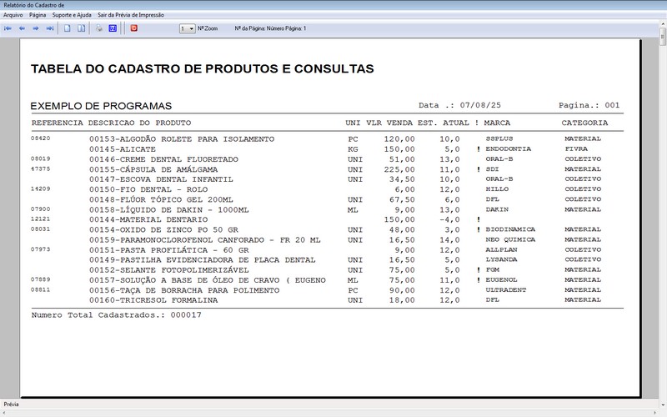Open the Arquivo menu
Image resolution: width=667 pixels, height=417 pixels.
pos(13,15)
